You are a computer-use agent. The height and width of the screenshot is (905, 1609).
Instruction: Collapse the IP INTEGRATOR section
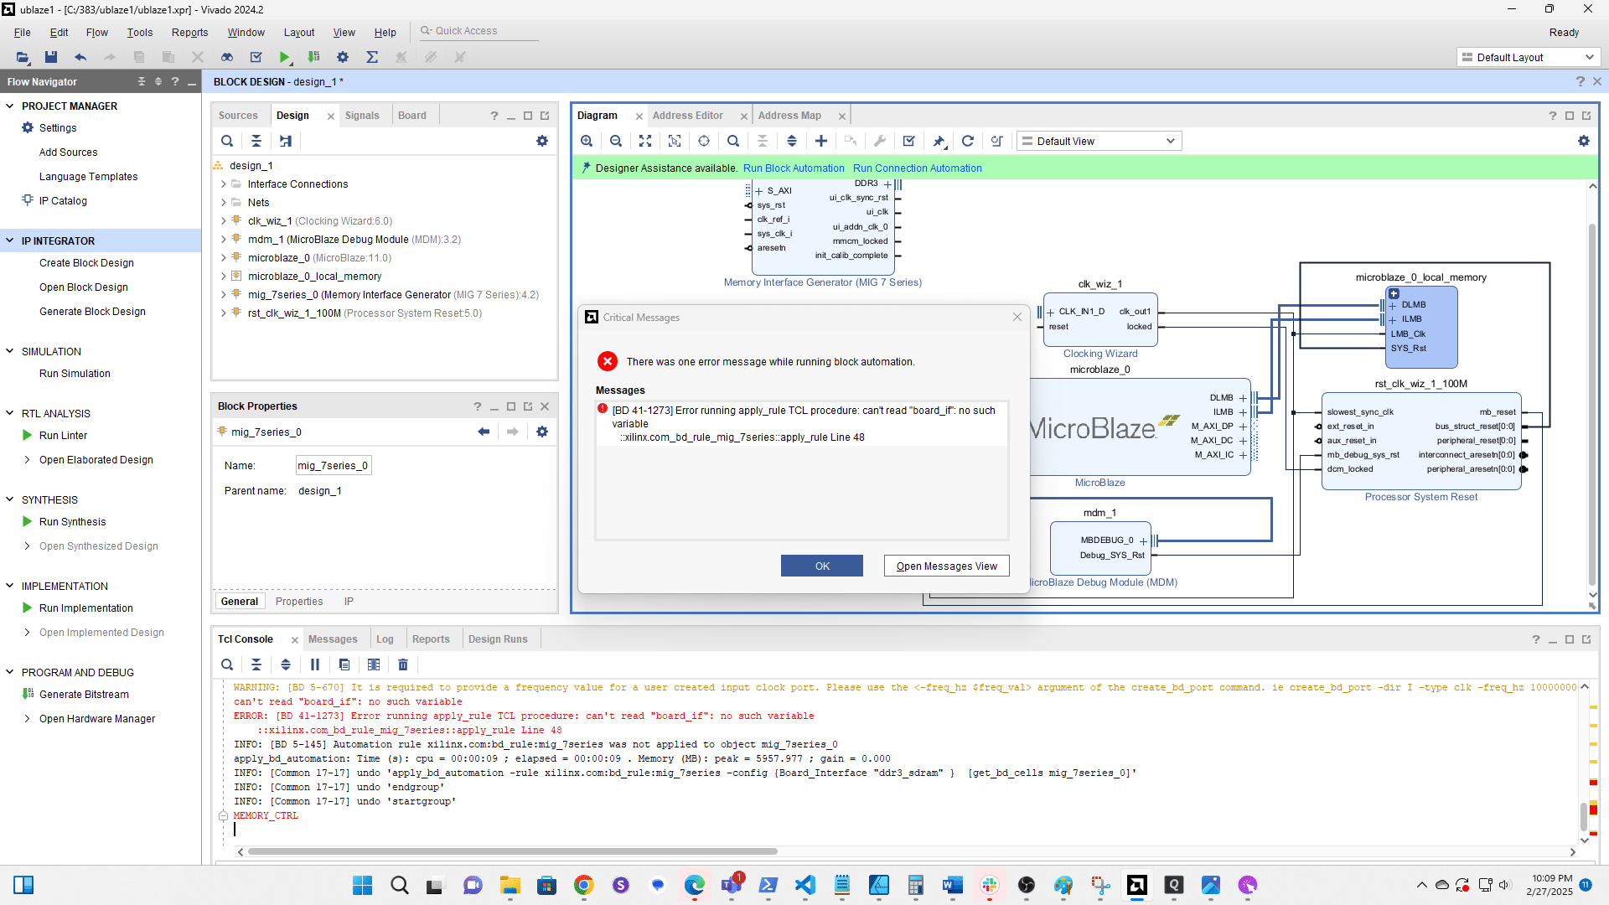10,240
